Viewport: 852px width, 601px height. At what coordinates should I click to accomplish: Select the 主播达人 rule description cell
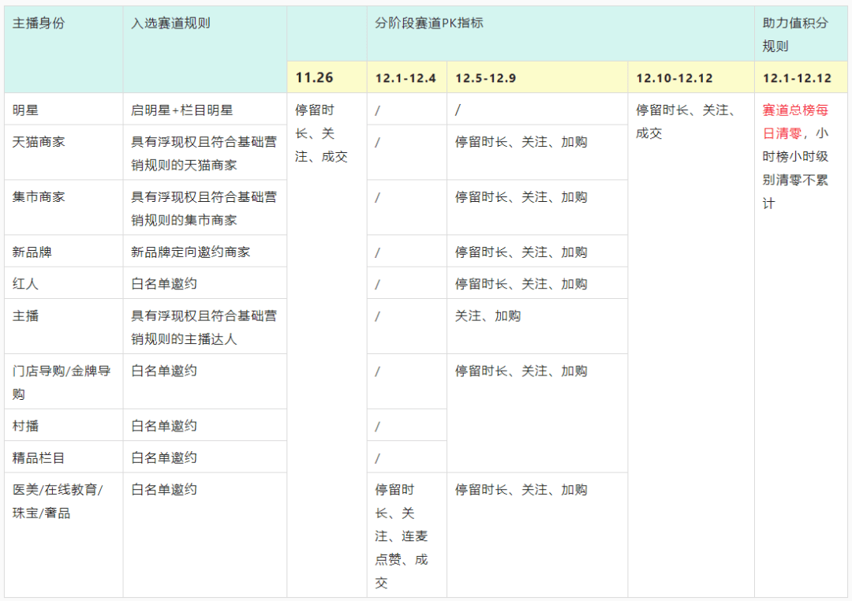click(x=204, y=327)
